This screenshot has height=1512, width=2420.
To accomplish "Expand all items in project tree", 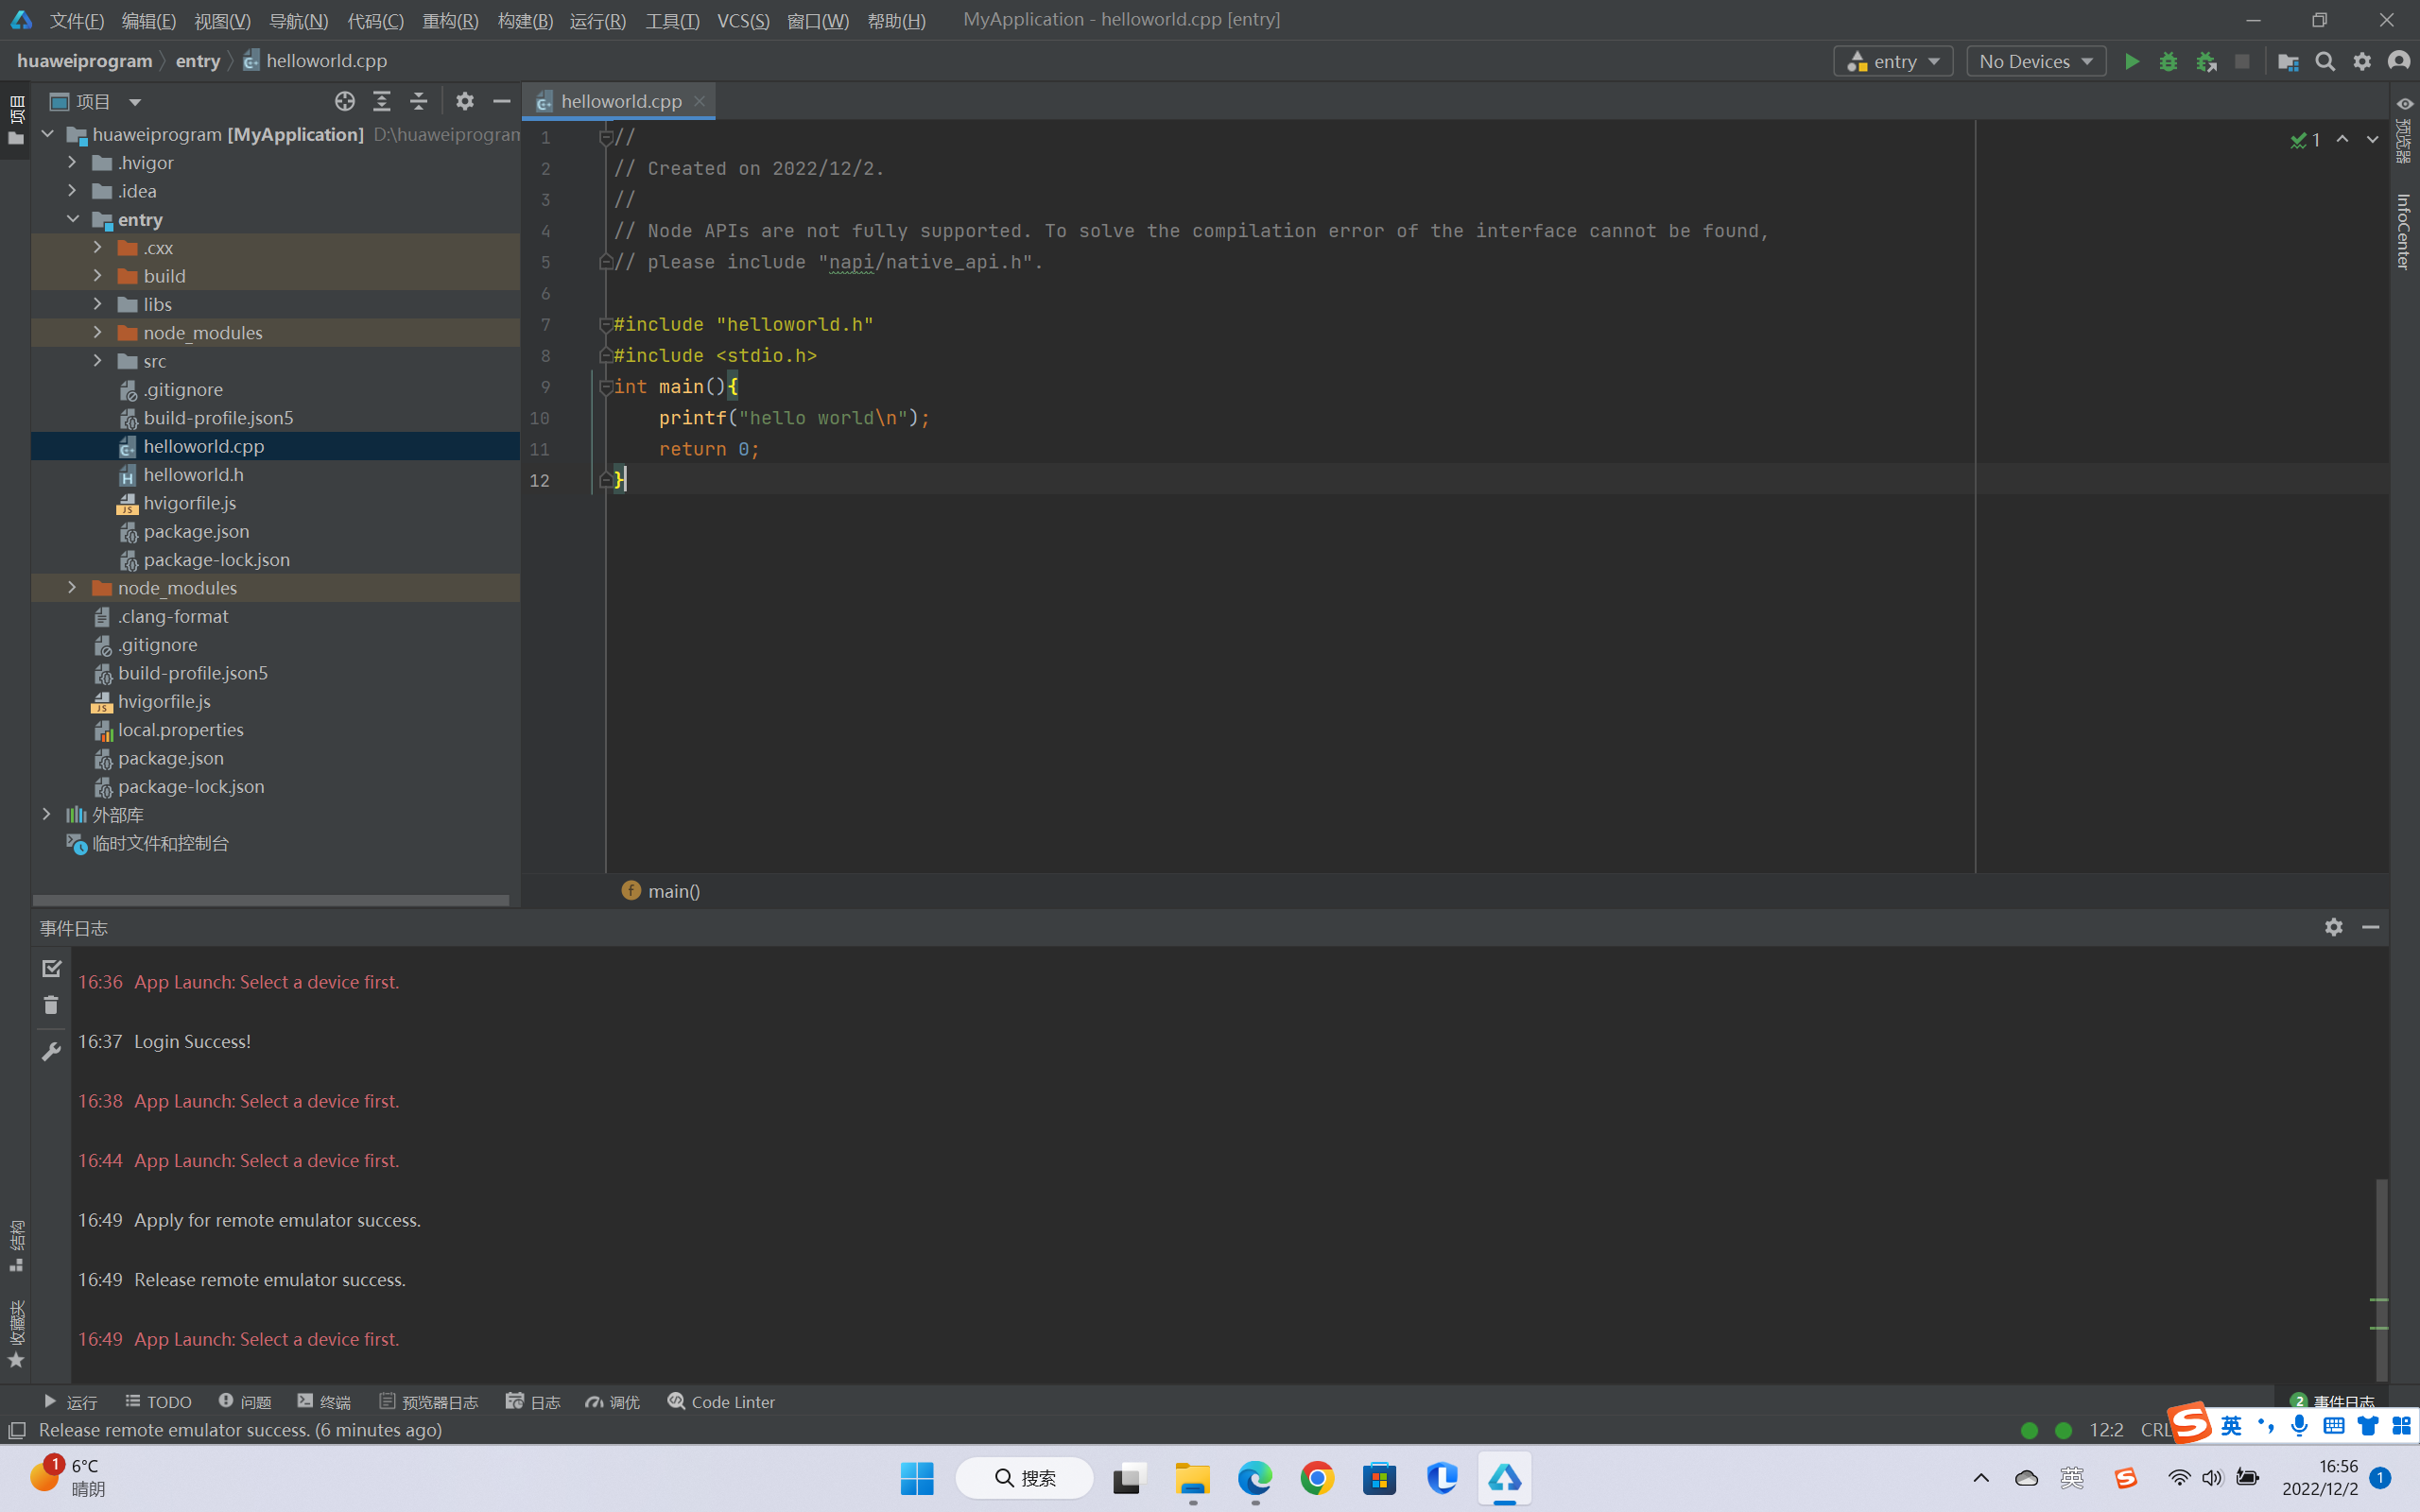I will [382, 101].
